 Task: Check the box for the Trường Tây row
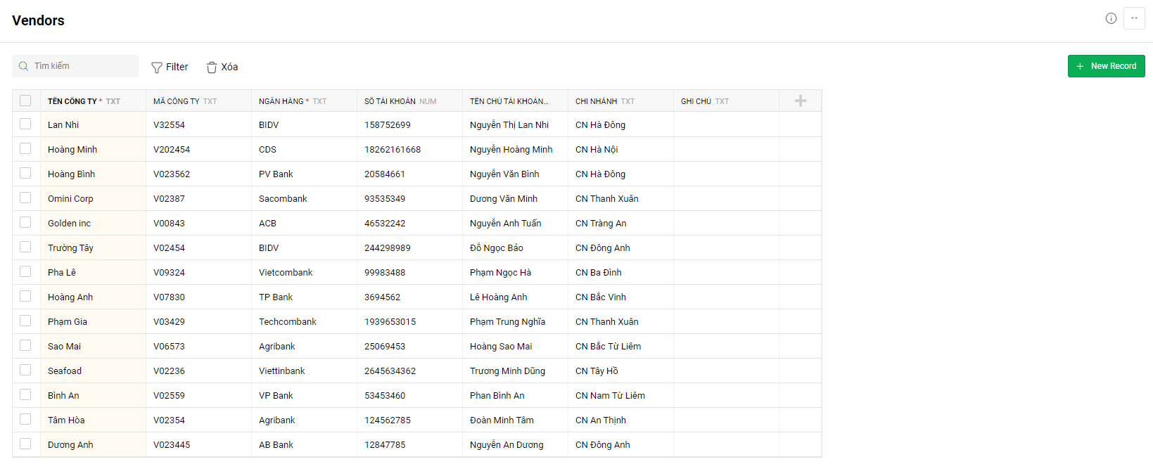pos(25,247)
